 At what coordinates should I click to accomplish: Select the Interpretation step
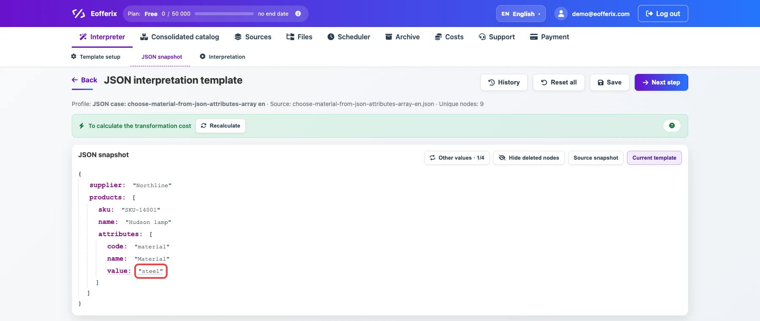[x=223, y=57]
